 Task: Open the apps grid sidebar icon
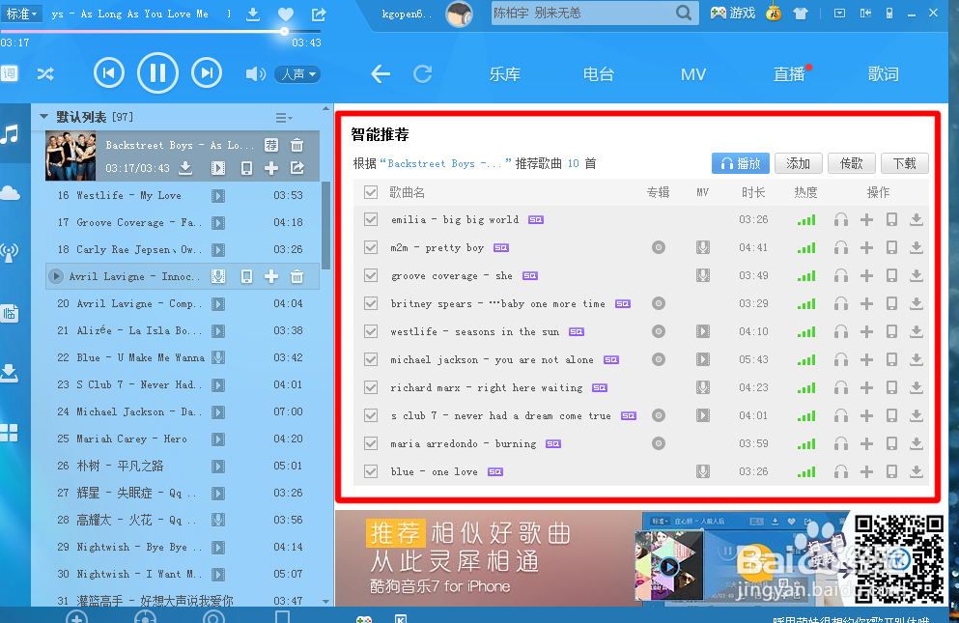tap(9, 433)
